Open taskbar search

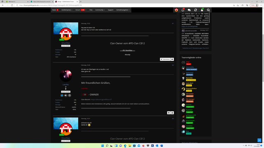(x=107, y=146)
